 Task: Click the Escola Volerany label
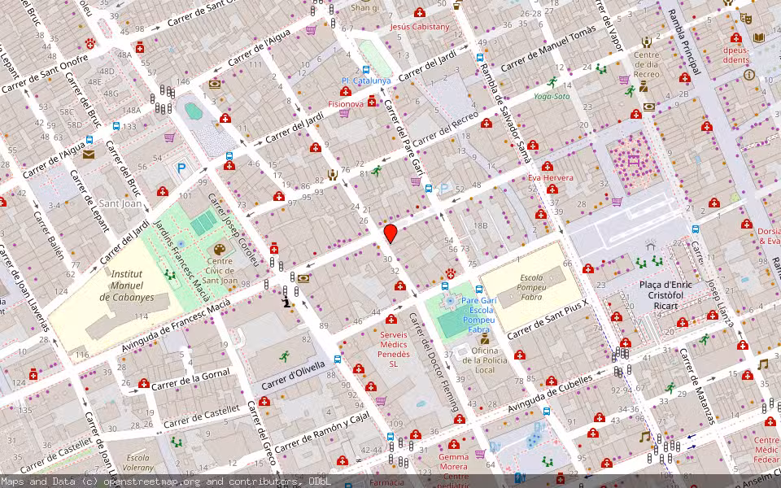(x=138, y=463)
